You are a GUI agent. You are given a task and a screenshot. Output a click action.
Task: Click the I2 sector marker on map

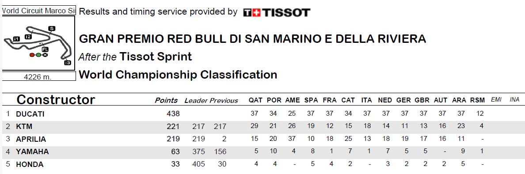[28, 37]
